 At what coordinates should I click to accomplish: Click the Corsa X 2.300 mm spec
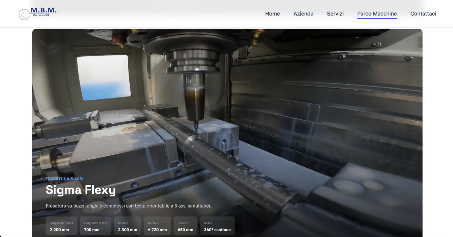tap(127, 226)
